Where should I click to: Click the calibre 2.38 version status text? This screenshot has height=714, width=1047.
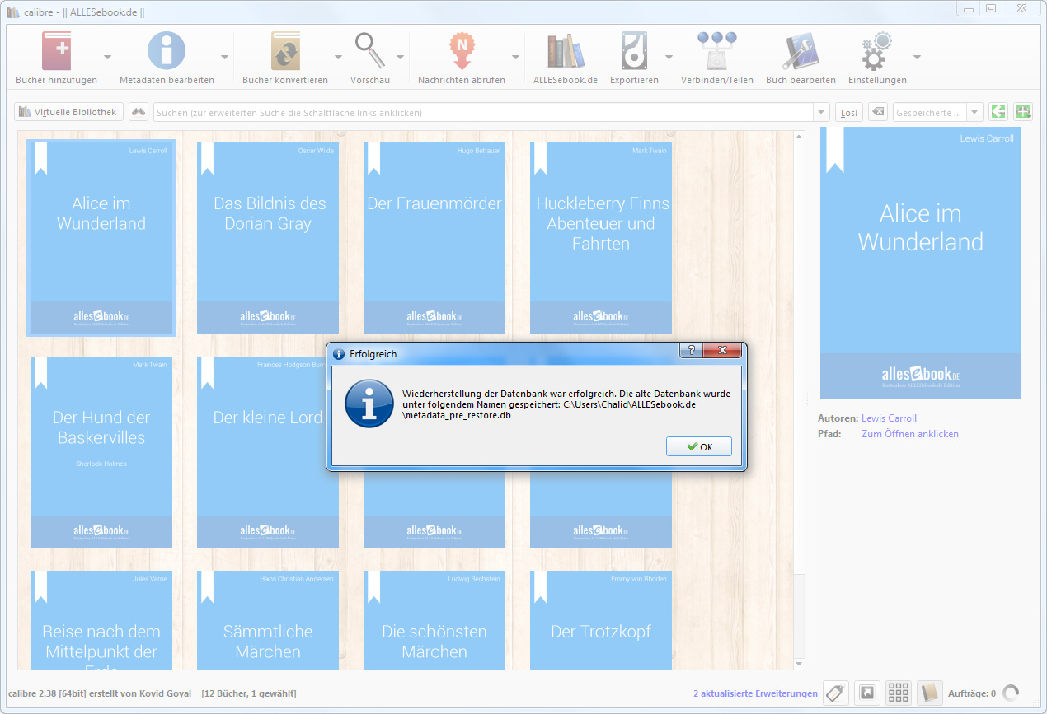point(101,693)
